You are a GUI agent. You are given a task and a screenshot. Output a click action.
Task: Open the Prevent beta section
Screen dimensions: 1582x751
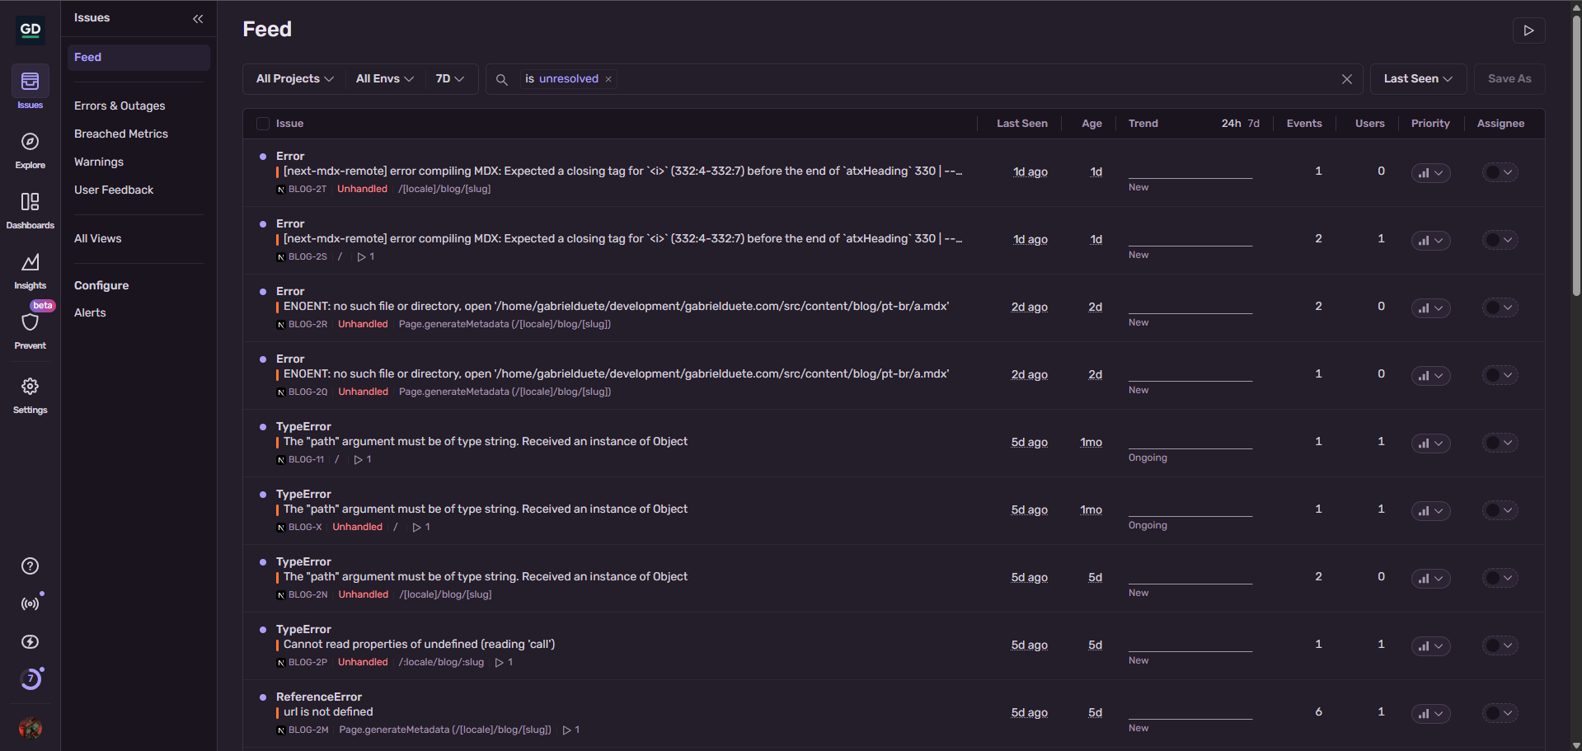tap(30, 326)
